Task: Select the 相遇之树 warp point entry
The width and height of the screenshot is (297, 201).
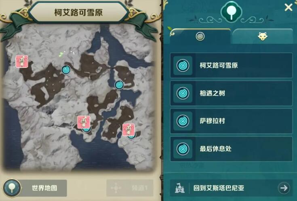Action: (231, 93)
